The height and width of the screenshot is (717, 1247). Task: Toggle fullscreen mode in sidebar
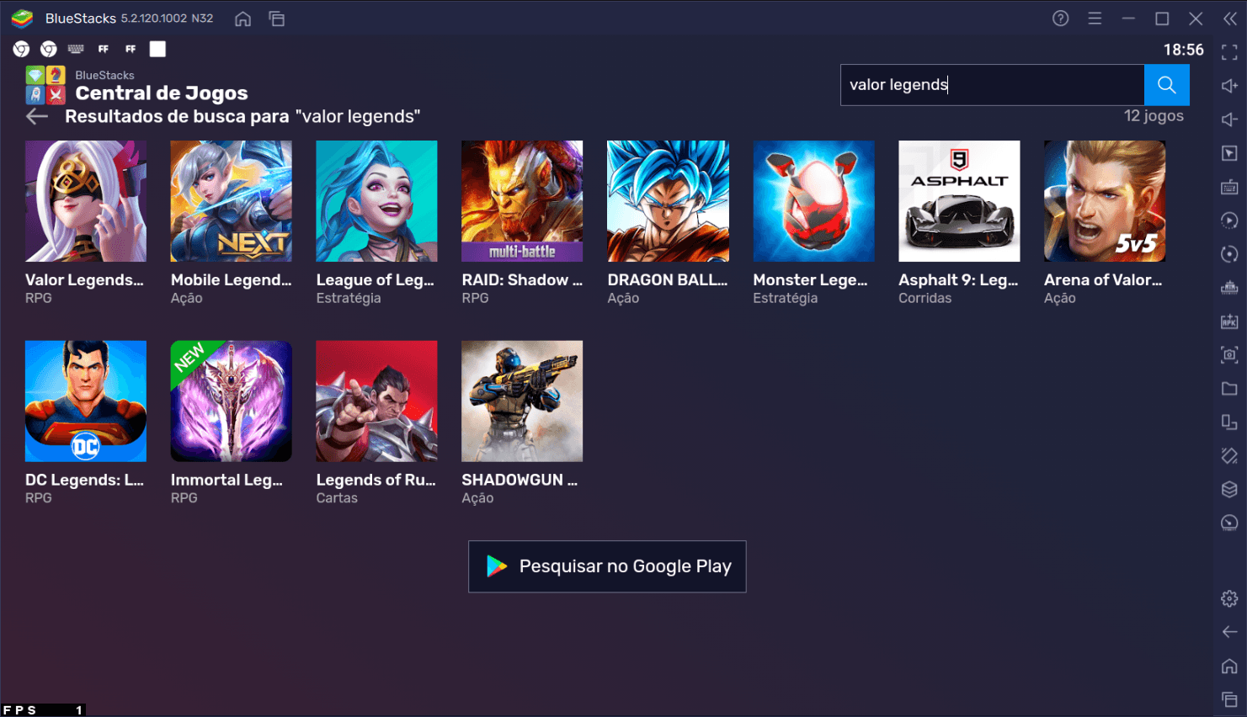[x=1229, y=52]
